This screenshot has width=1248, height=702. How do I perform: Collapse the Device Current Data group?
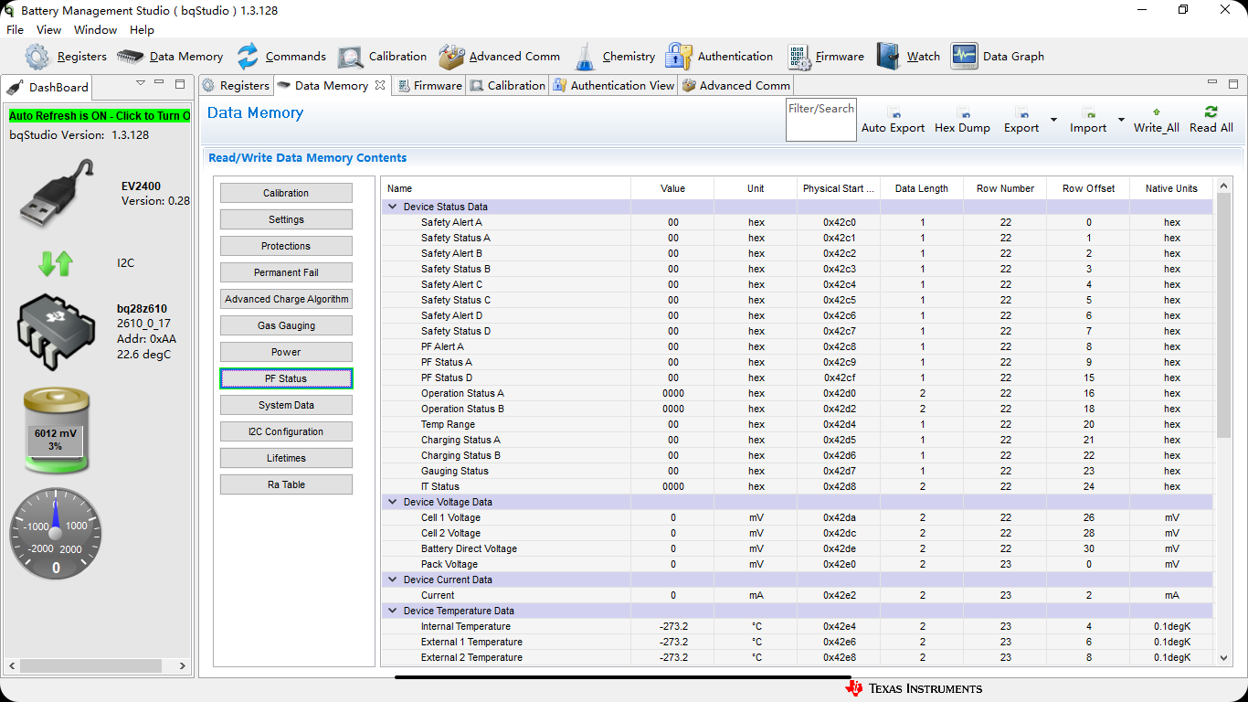393,580
